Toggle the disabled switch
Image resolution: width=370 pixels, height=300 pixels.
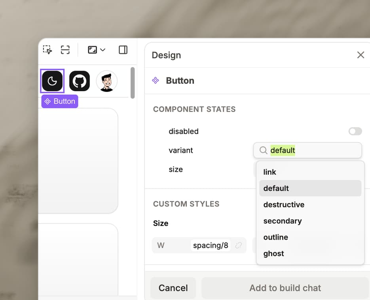point(355,131)
